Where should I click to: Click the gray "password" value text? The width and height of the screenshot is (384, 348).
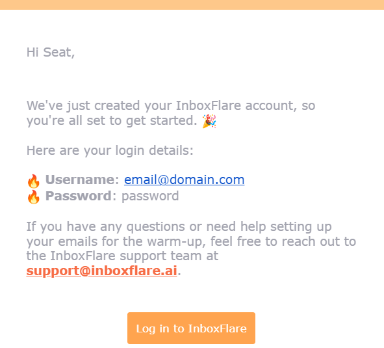150,196
